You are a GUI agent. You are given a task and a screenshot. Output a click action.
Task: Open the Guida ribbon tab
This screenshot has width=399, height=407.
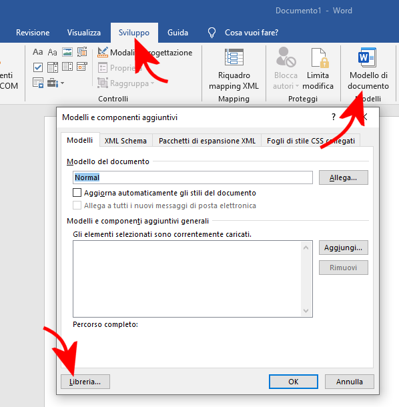[177, 33]
